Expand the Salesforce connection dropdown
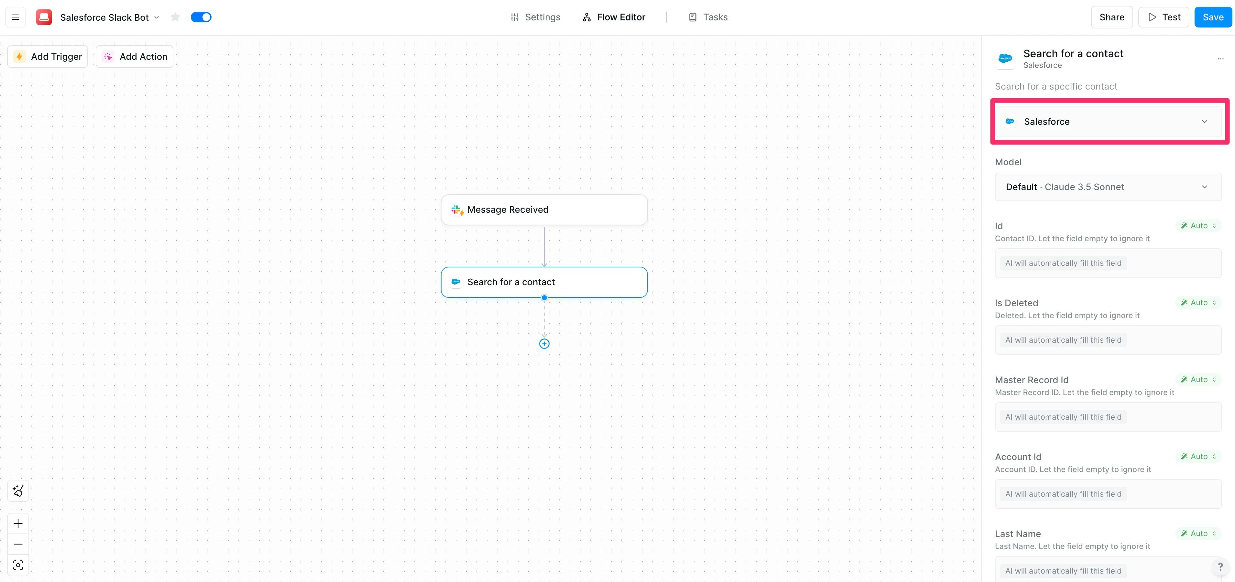Screen dimensions: 1235x582 1108,122
